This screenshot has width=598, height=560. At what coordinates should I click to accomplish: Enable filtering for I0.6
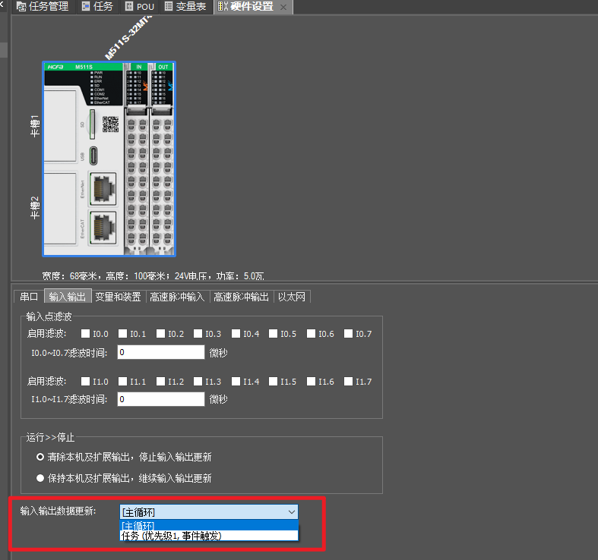click(x=312, y=334)
